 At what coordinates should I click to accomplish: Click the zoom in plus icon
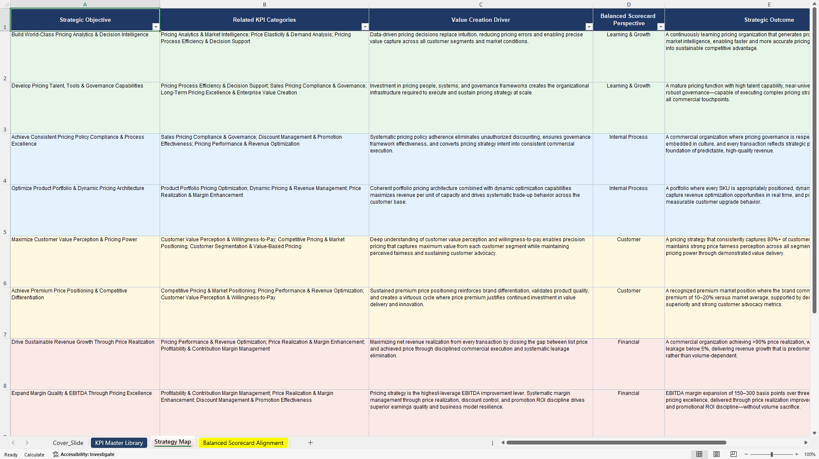point(796,454)
